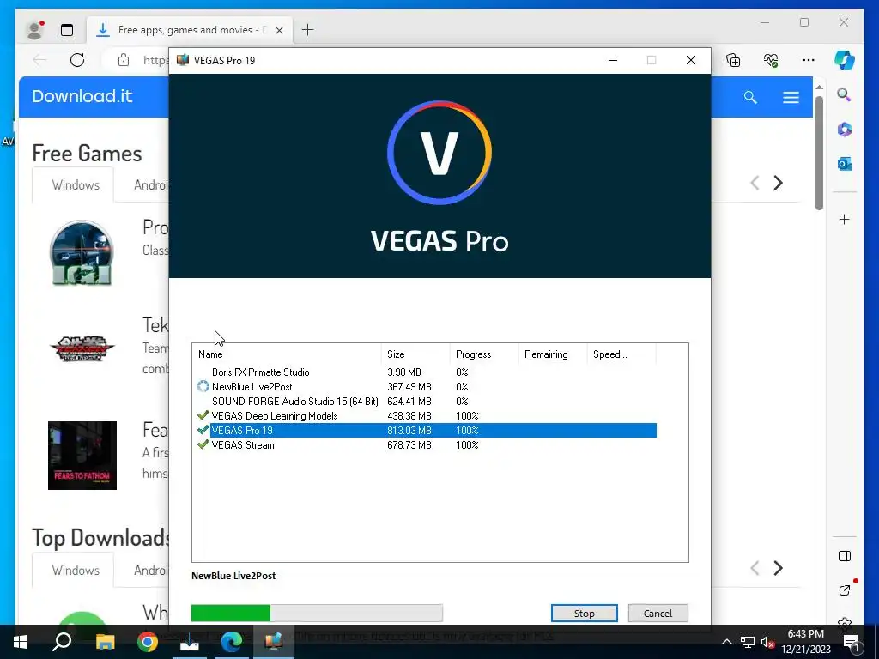879x659 pixels.
Task: Open Download.it hamburger menu
Action: tap(791, 98)
